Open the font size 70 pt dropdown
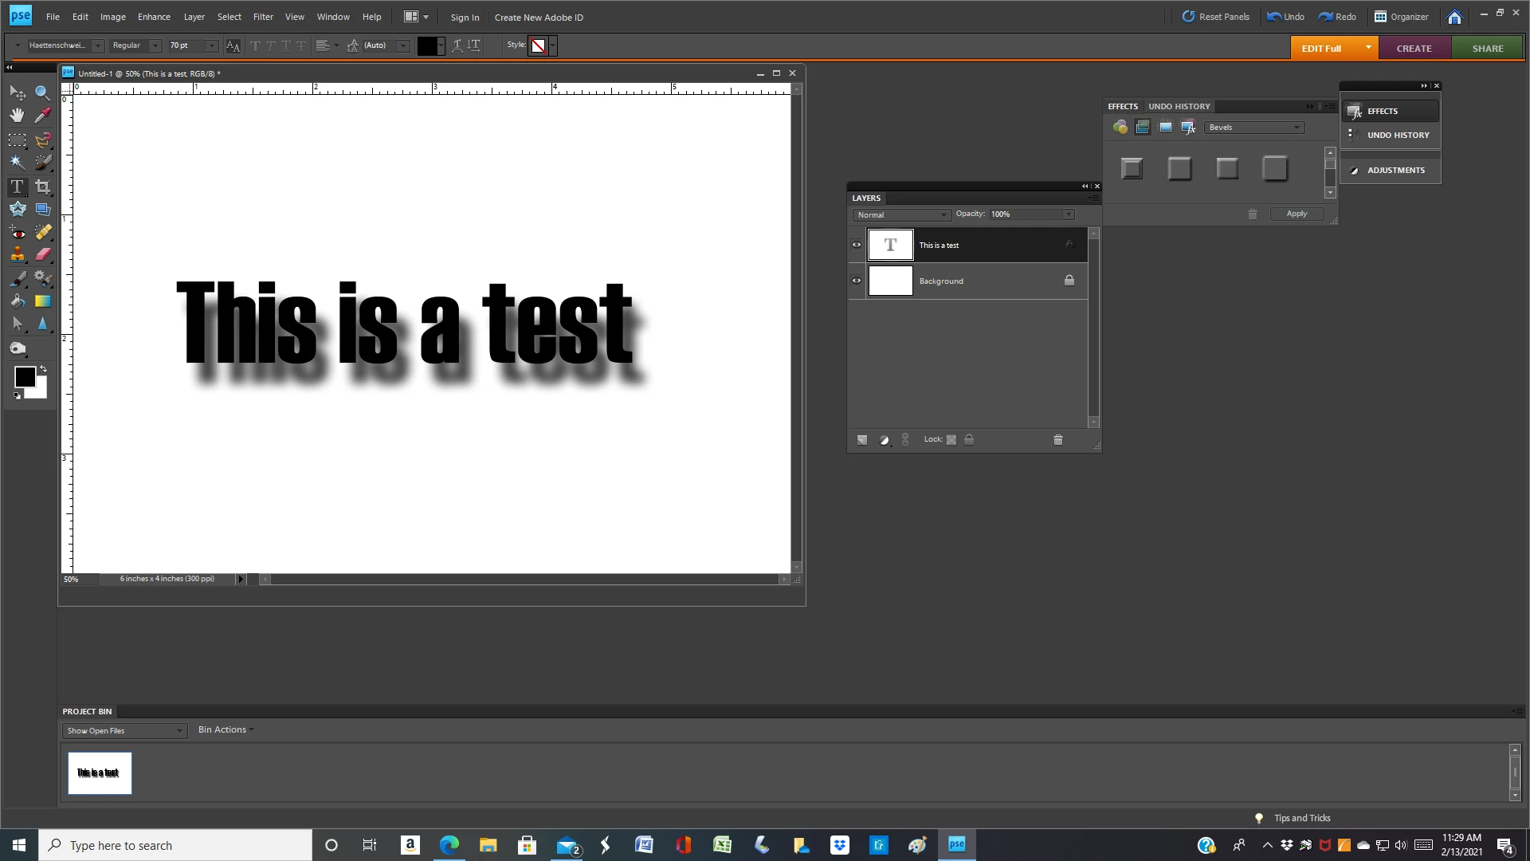Image resolution: width=1530 pixels, height=861 pixels. 212,46
